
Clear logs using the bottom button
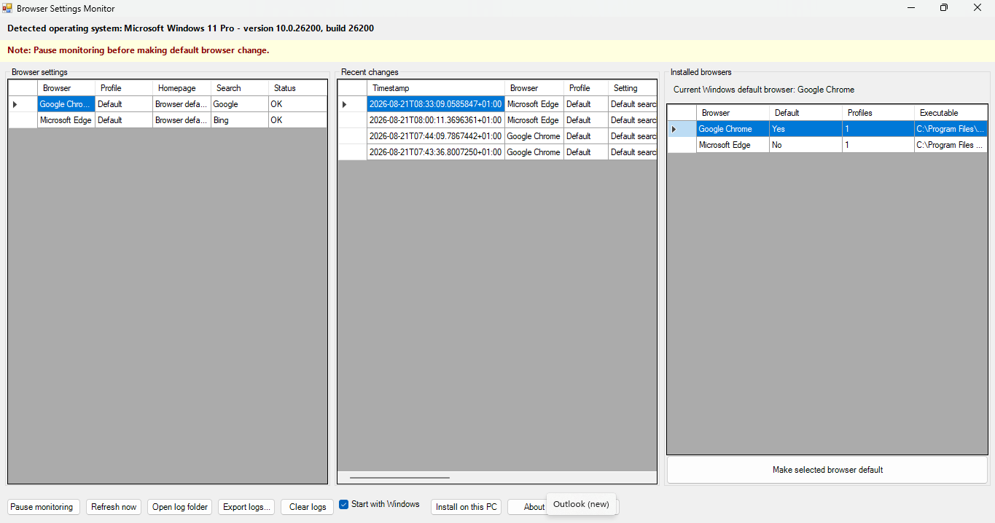click(x=308, y=507)
